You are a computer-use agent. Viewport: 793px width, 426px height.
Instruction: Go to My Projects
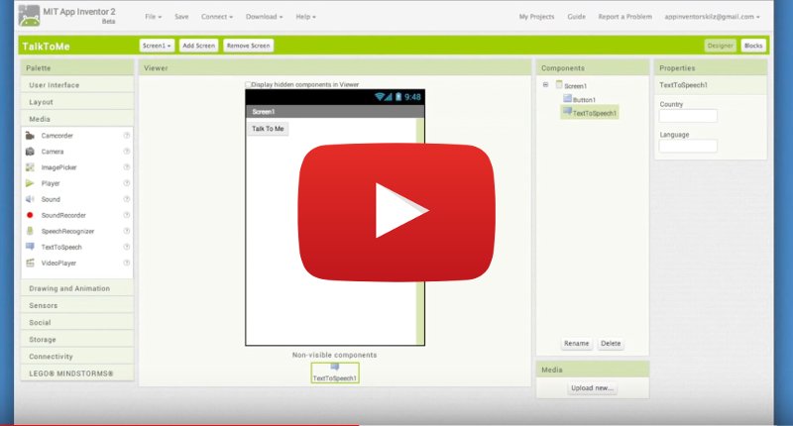536,17
